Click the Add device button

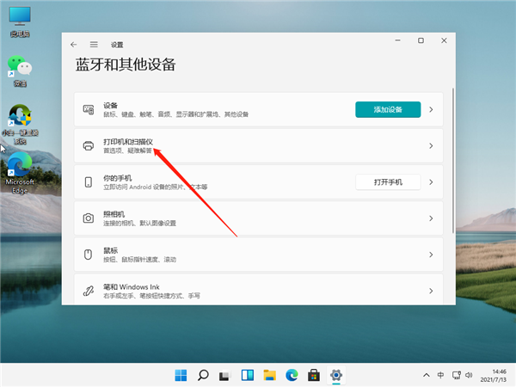(387, 109)
